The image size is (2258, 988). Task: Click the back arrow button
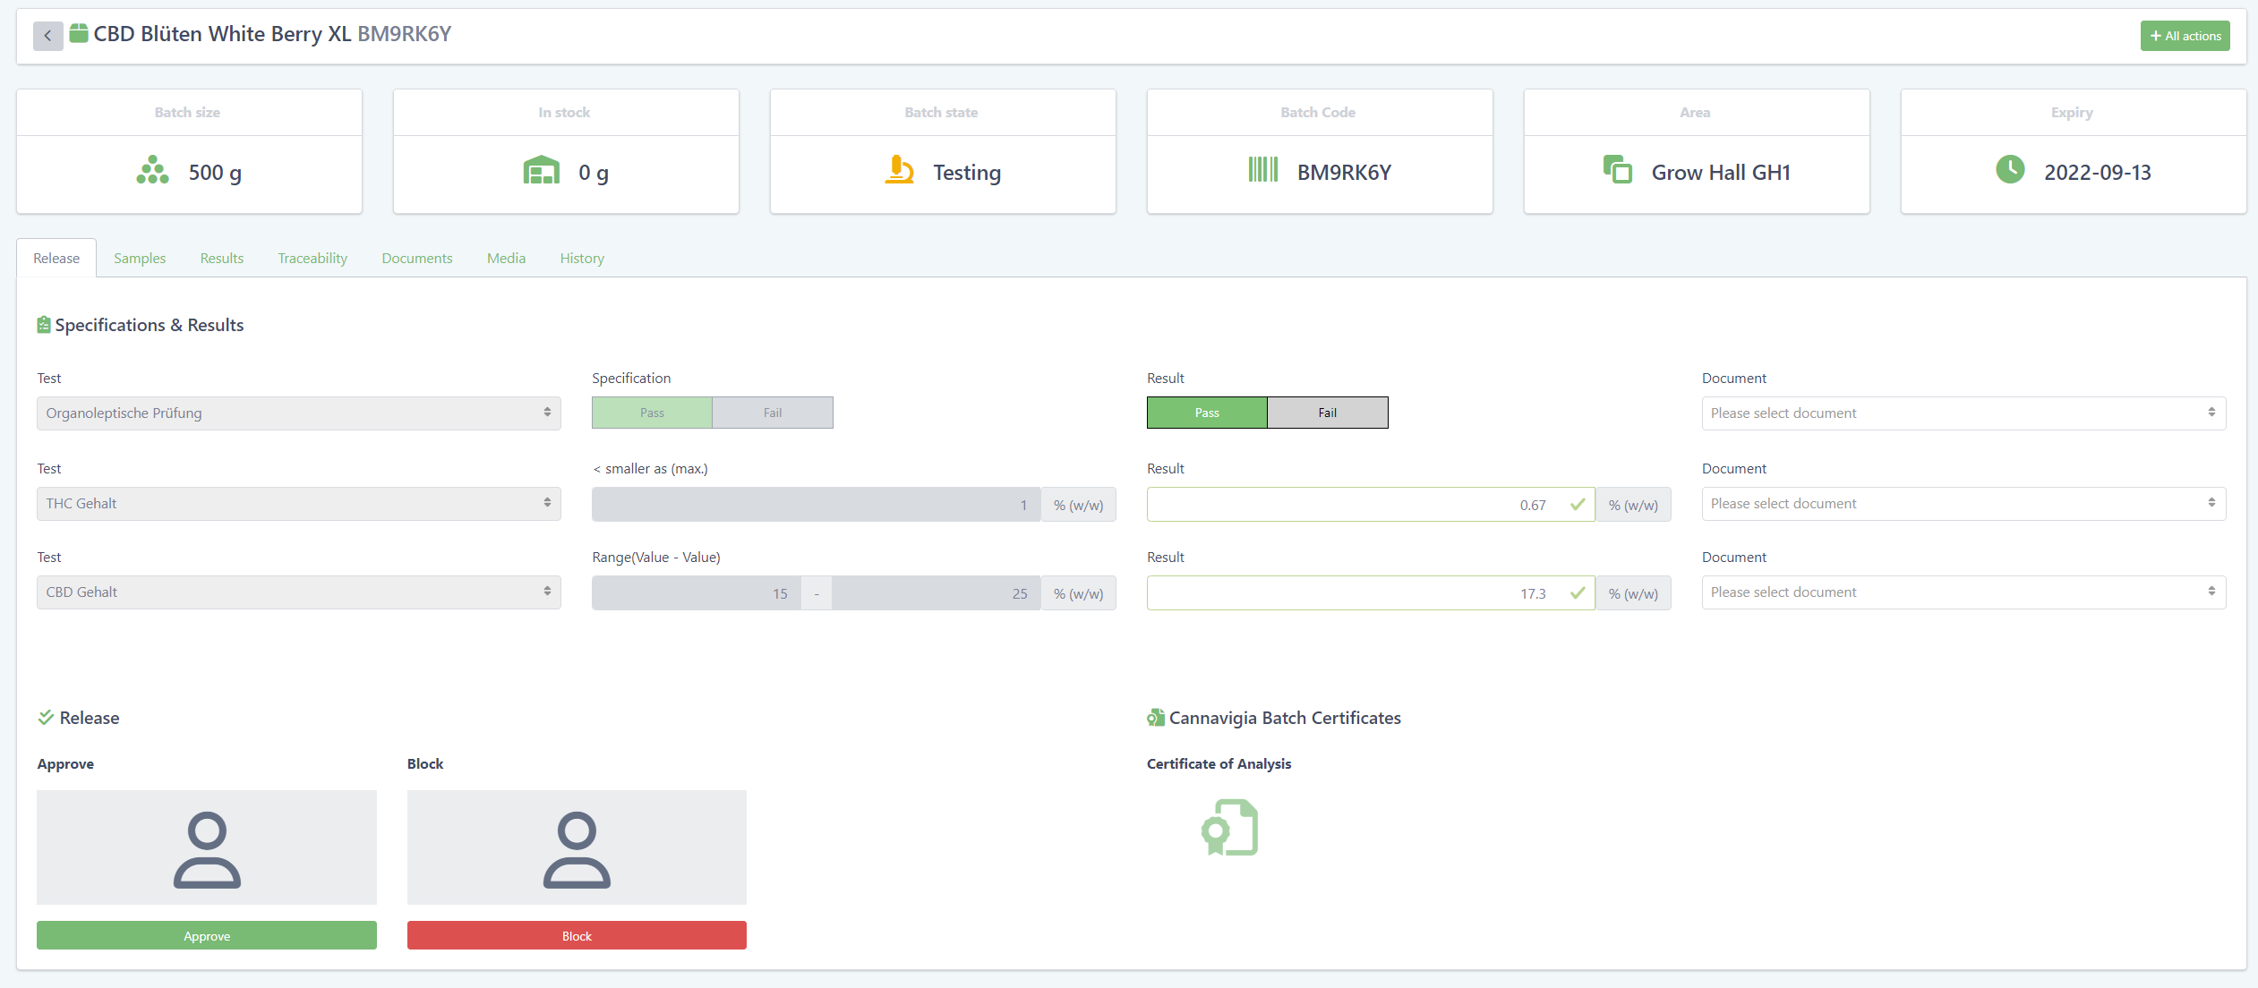(x=47, y=36)
